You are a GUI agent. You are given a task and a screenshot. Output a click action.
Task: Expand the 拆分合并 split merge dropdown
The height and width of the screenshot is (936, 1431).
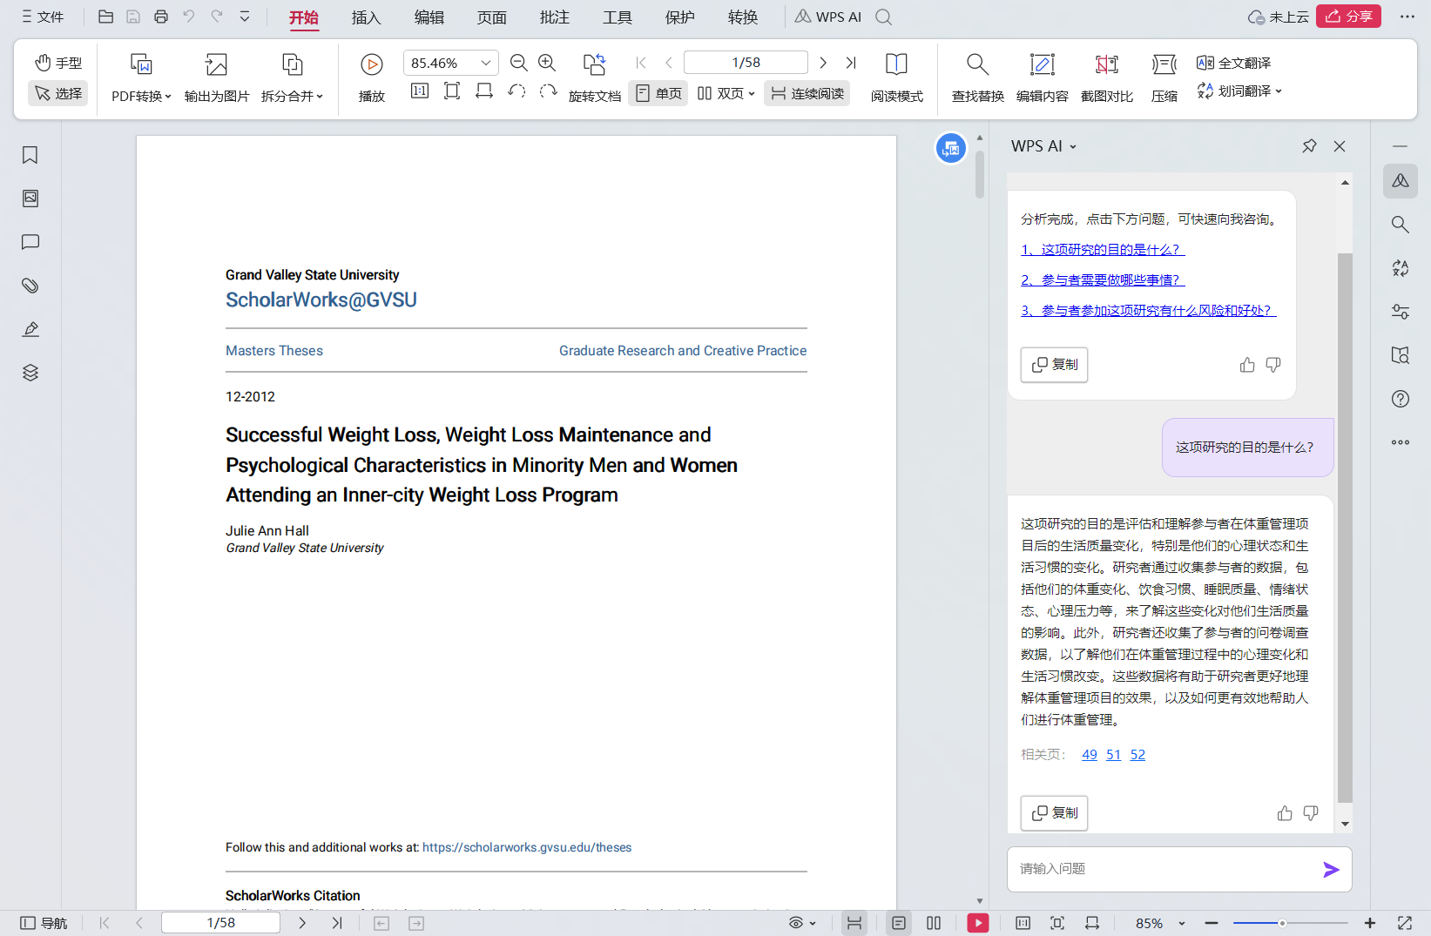tap(320, 97)
